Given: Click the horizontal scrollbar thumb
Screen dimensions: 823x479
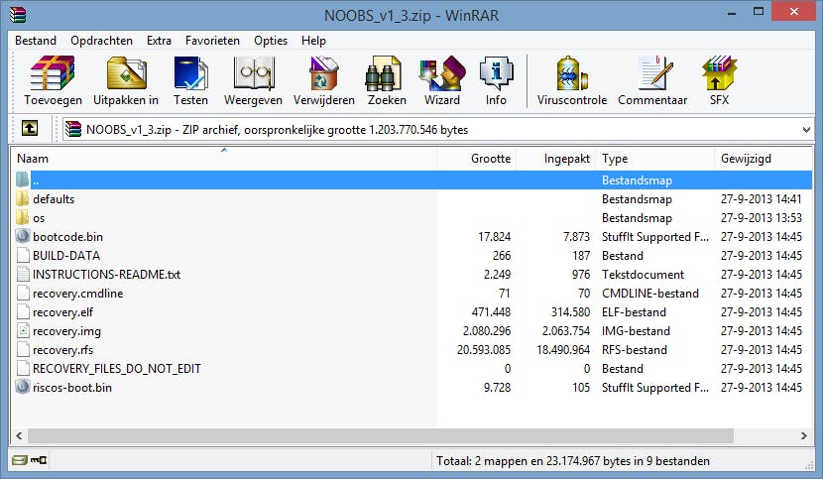Looking at the screenshot, I should 381,435.
